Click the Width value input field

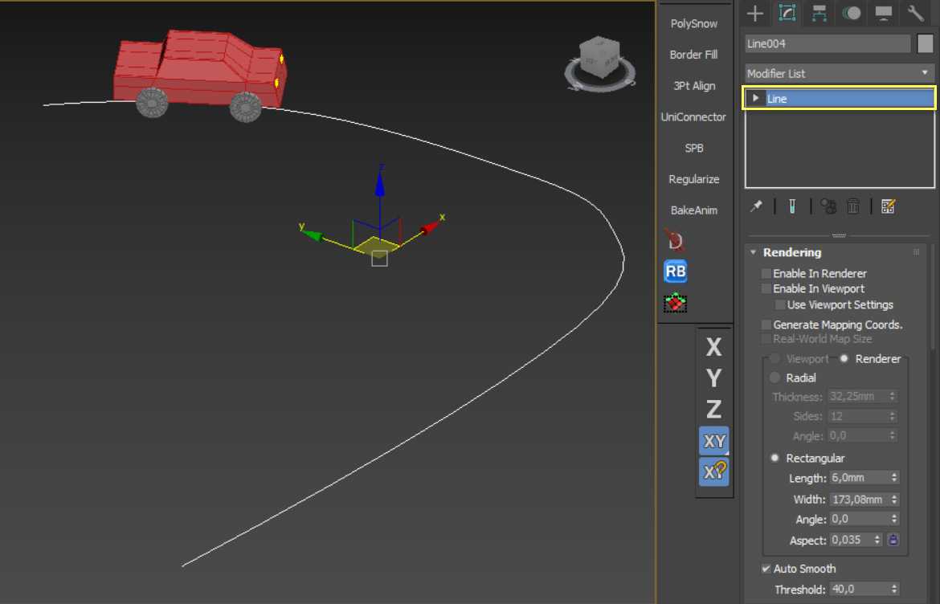tap(857, 500)
